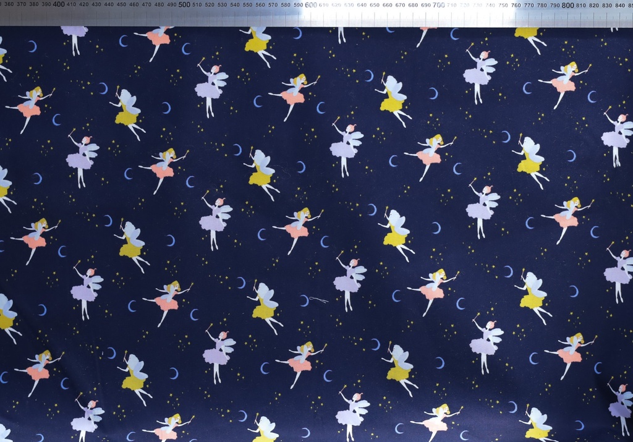Click the 550 ruler graduation label
The width and height of the screenshot is (633, 442).
[x=247, y=4]
